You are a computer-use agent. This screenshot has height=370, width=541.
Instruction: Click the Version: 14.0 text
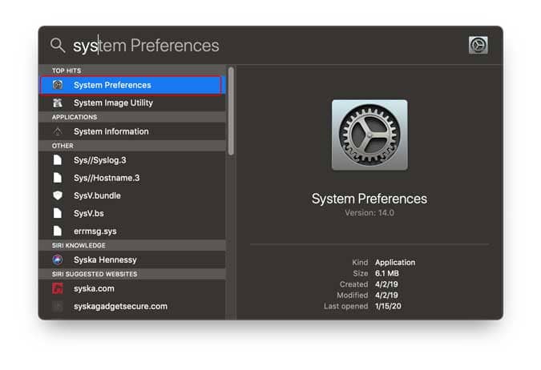(x=369, y=213)
